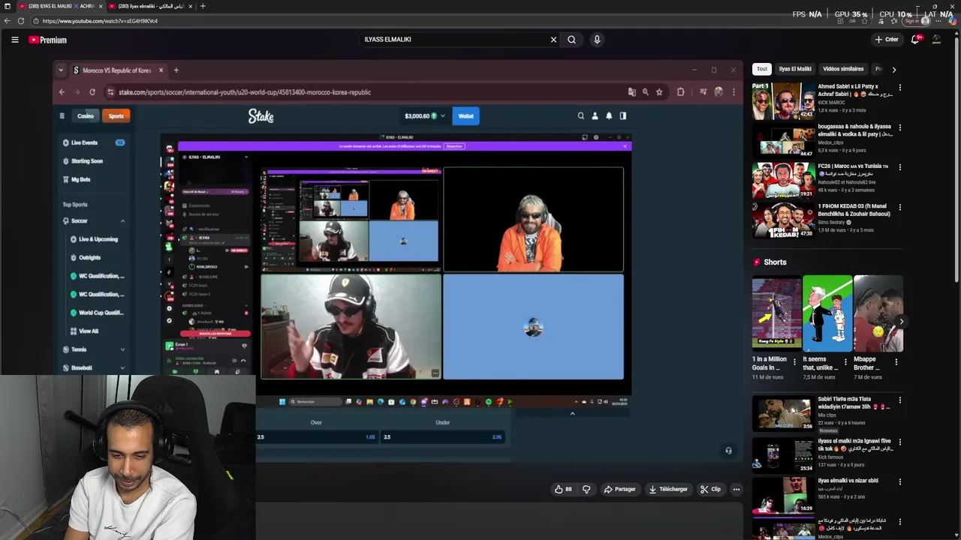Dislike the video with thumbs down
Viewport: 961px width, 540px height.
point(586,489)
